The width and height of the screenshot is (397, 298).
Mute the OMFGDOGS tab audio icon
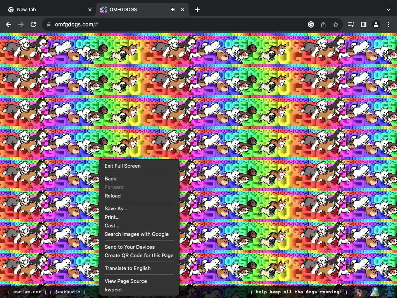point(173,10)
